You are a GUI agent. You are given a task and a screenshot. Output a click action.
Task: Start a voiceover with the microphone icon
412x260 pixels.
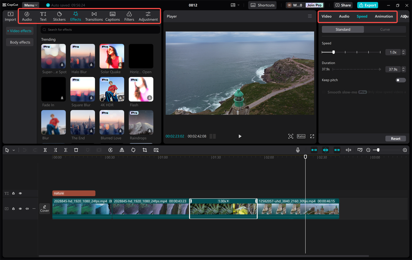pyautogui.click(x=298, y=150)
